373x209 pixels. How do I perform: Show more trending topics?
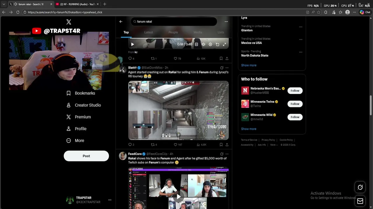click(249, 65)
